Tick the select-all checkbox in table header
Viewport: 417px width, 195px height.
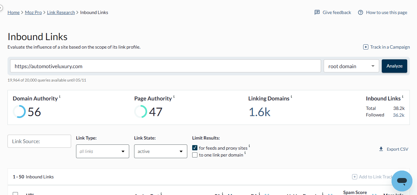click(x=15, y=194)
